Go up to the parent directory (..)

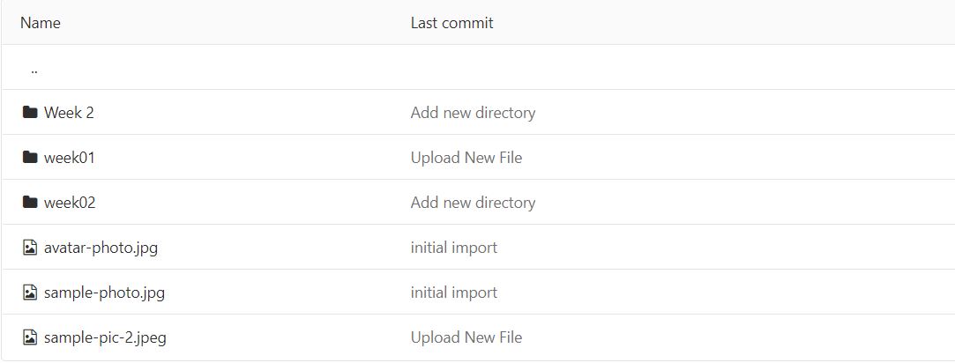coord(34,69)
